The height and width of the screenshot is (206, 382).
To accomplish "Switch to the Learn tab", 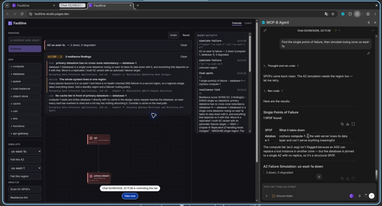I will (248, 23).
